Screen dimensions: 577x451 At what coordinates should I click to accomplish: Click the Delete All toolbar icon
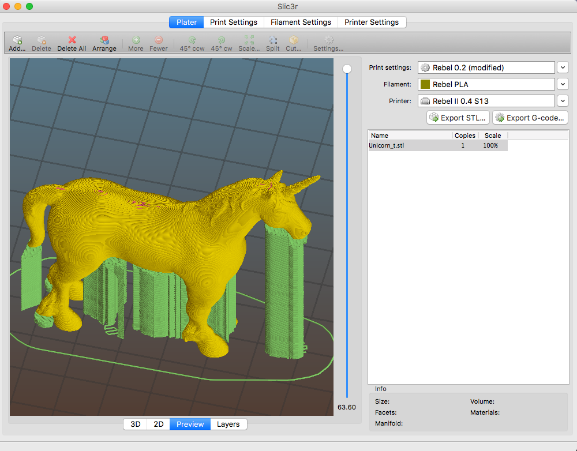[x=72, y=40]
